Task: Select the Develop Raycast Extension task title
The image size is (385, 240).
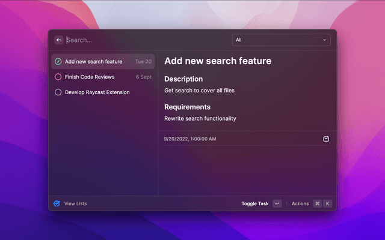Action: 97,92
